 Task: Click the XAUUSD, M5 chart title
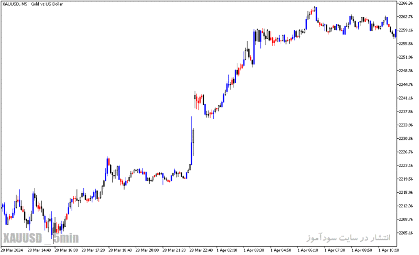point(32,4)
